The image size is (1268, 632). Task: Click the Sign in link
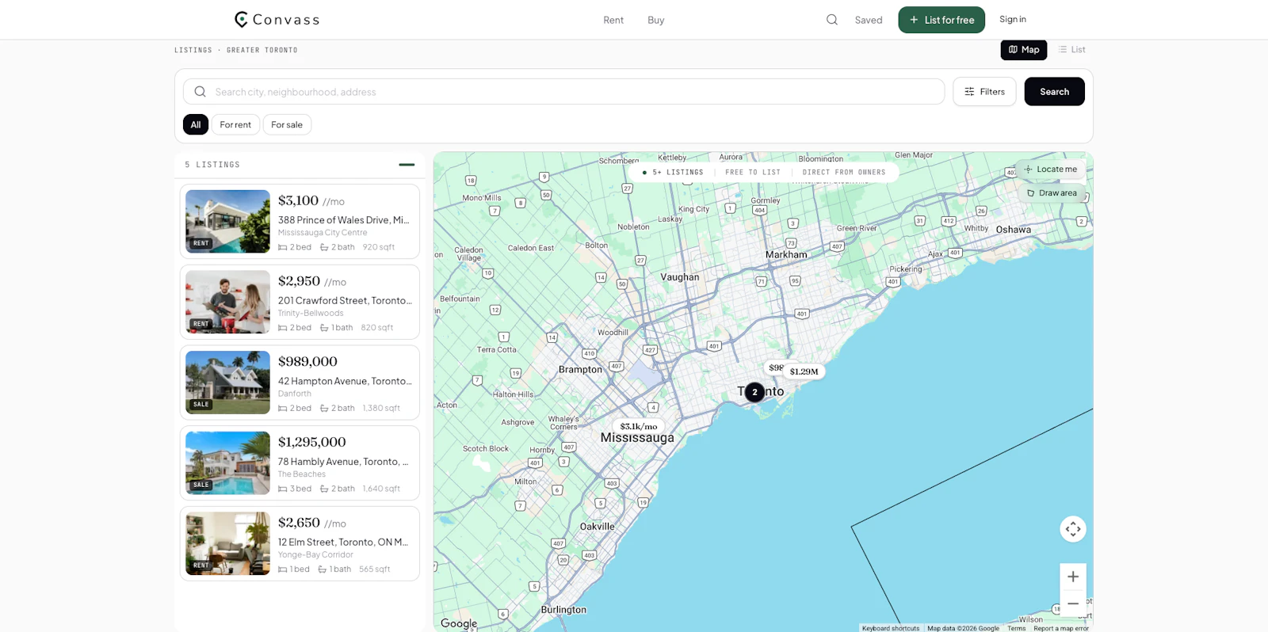point(1013,19)
